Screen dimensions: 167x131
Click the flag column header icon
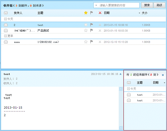coord(92,13)
